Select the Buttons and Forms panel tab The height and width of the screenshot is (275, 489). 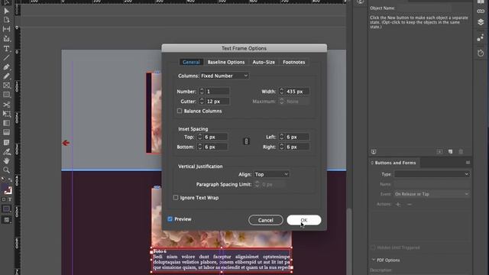click(395, 163)
